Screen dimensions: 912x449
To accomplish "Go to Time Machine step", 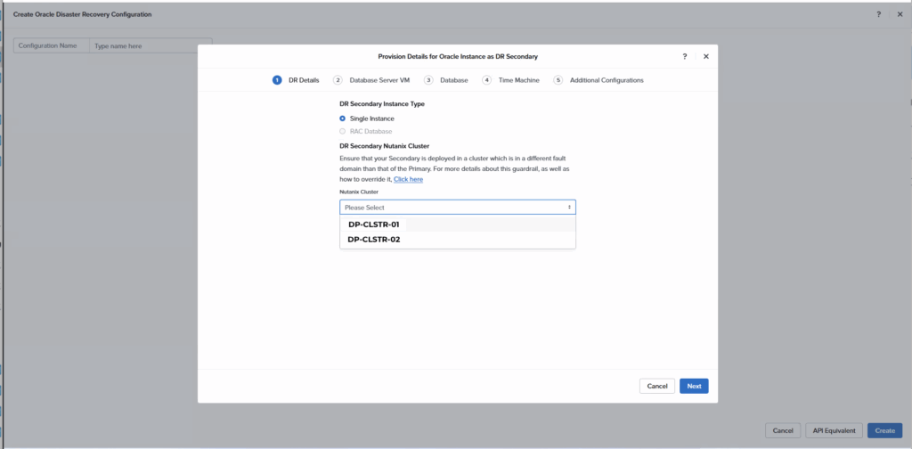I will [x=510, y=80].
